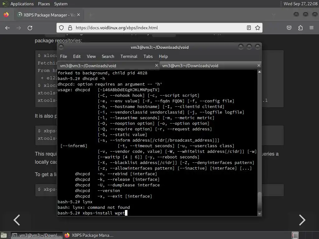This screenshot has height=239, width=319.
Task: Click 'package repositories:' text on the web page
Action: tap(58, 40)
